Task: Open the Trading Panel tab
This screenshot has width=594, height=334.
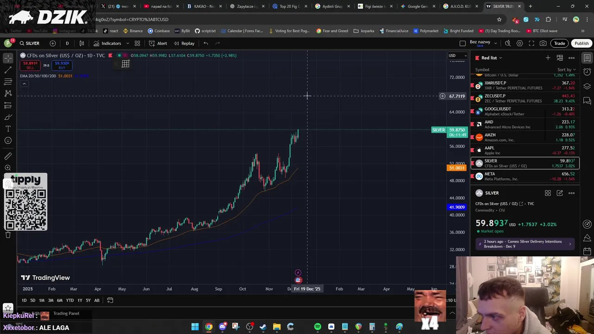Action: coord(66,314)
